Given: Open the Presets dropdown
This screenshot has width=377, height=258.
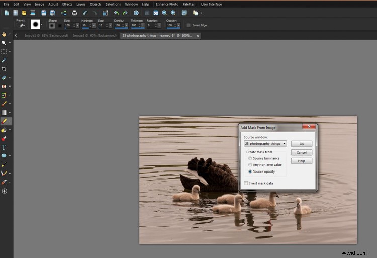Looking at the screenshot, I should click(22, 25).
